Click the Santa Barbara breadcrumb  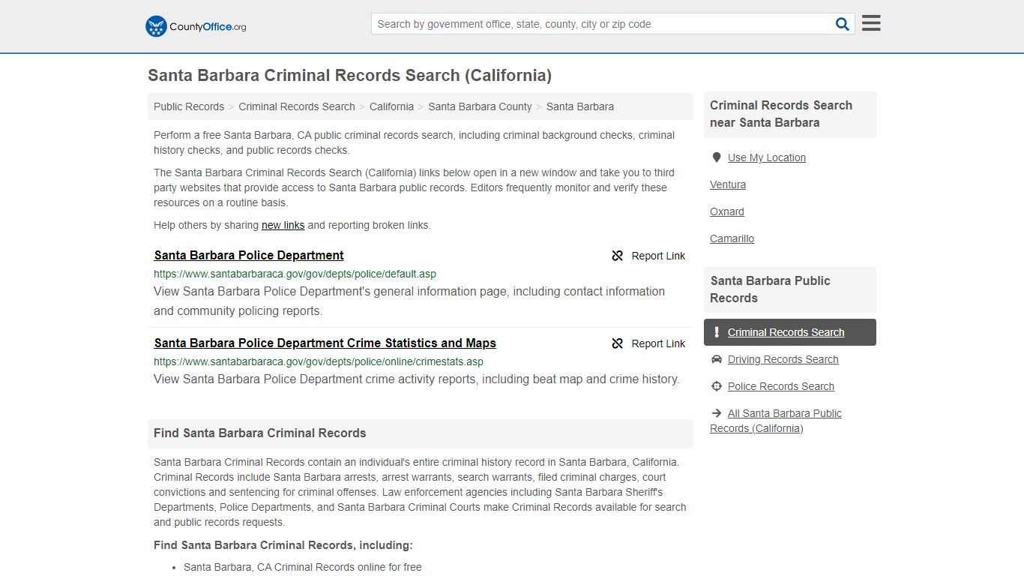580,106
